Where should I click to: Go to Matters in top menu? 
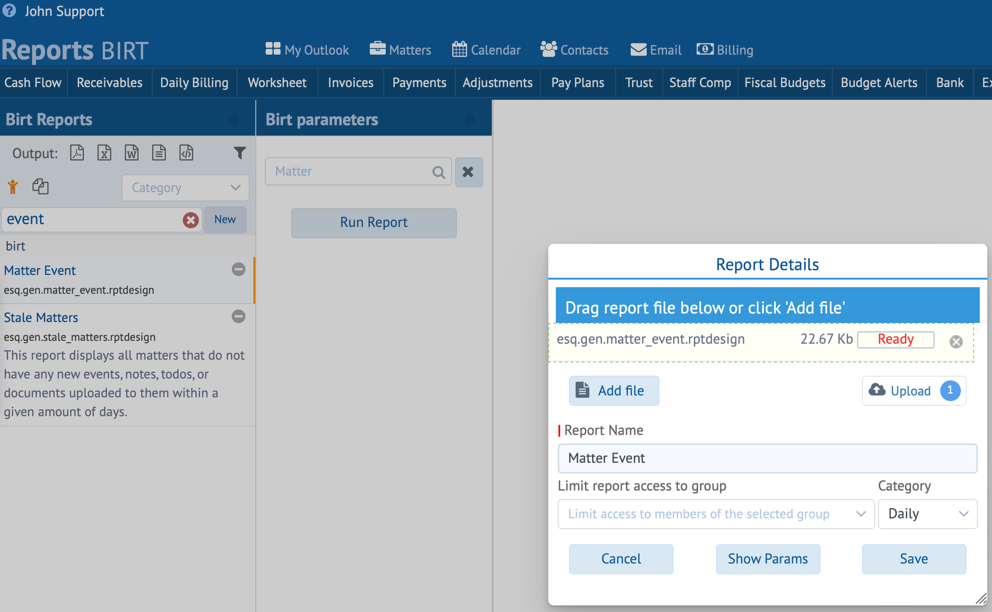click(x=400, y=50)
